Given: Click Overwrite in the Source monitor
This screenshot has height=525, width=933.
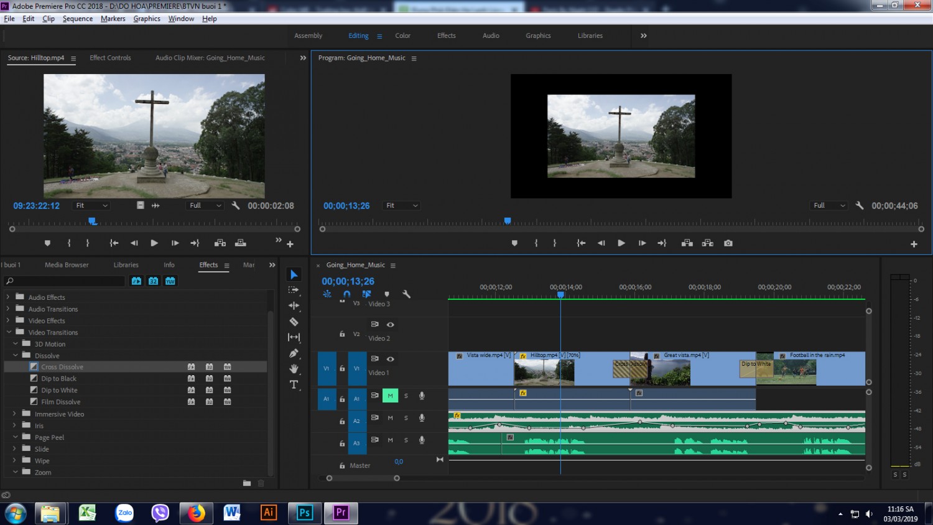Looking at the screenshot, I should click(241, 243).
